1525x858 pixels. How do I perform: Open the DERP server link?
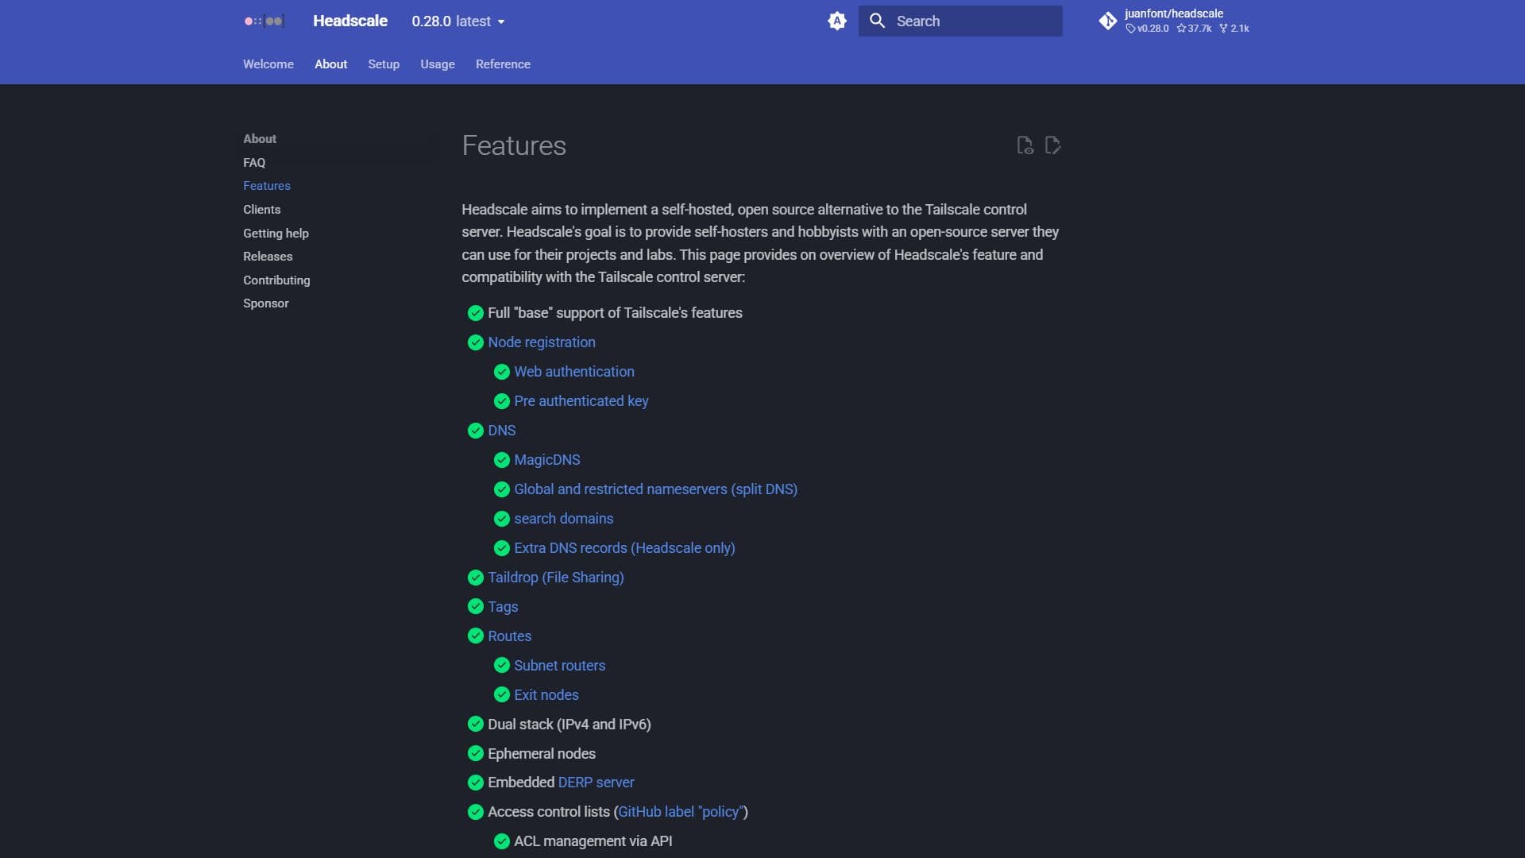coord(596,783)
